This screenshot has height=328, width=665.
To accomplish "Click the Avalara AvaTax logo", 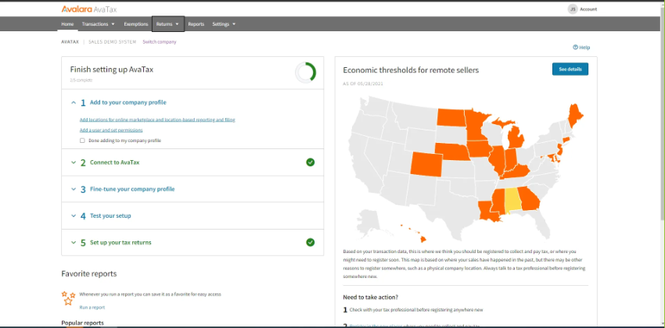I will [87, 9].
